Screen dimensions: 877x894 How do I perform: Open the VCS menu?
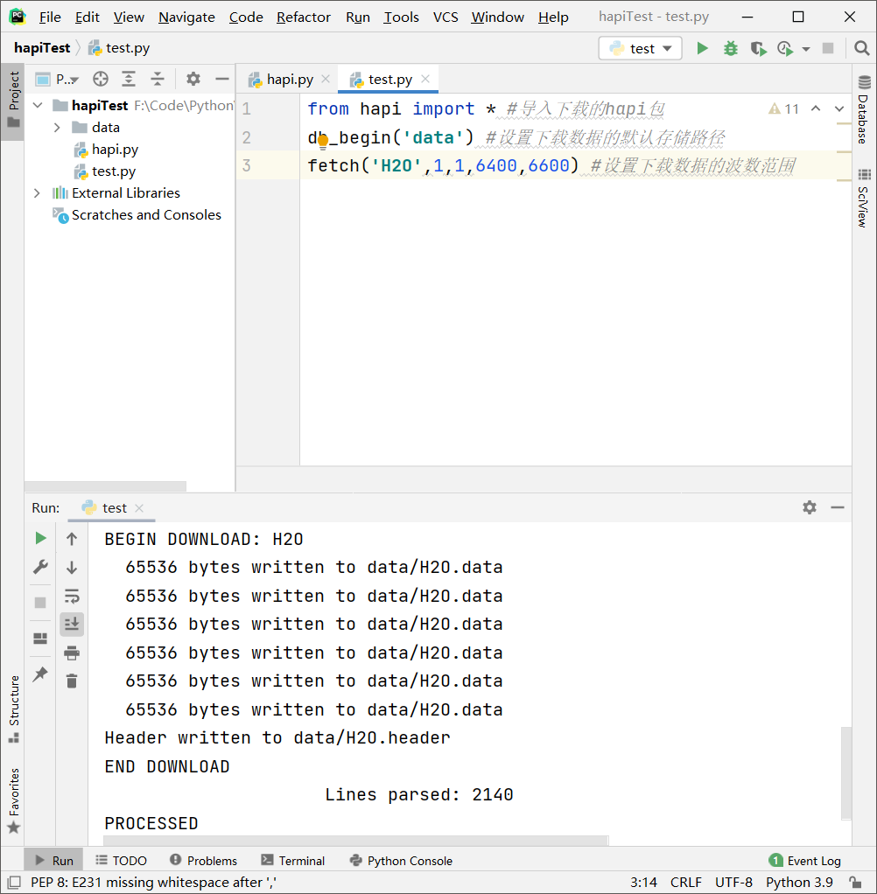tap(446, 17)
